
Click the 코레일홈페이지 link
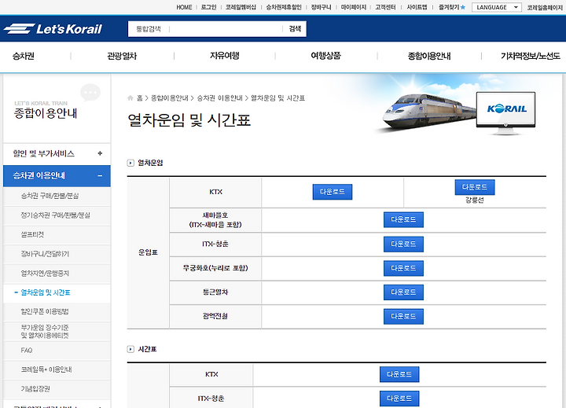(x=545, y=7)
